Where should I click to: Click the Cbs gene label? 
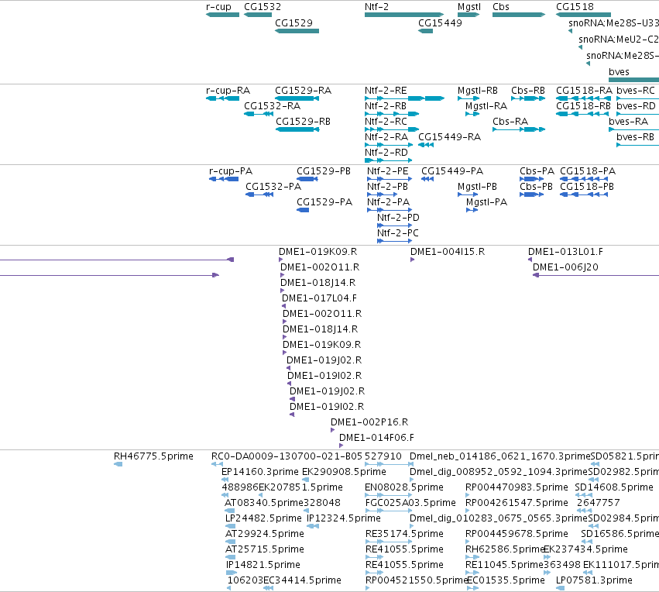coord(501,7)
